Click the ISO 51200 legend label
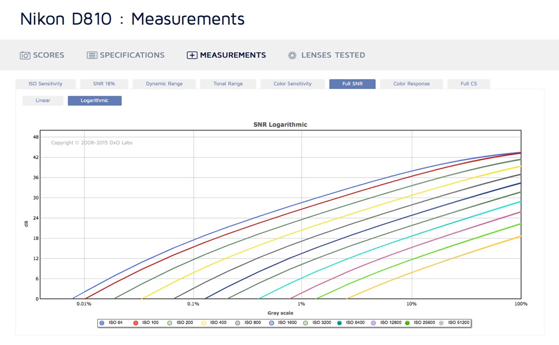Screen dimensions: 559x345 [459, 323]
